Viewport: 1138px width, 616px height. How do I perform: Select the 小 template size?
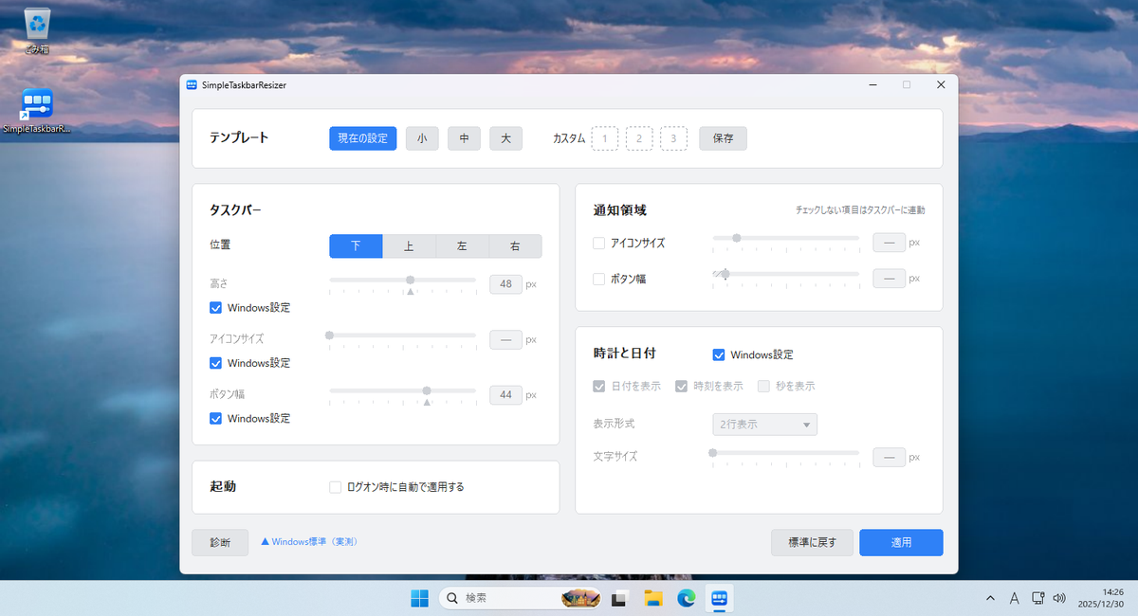point(422,138)
